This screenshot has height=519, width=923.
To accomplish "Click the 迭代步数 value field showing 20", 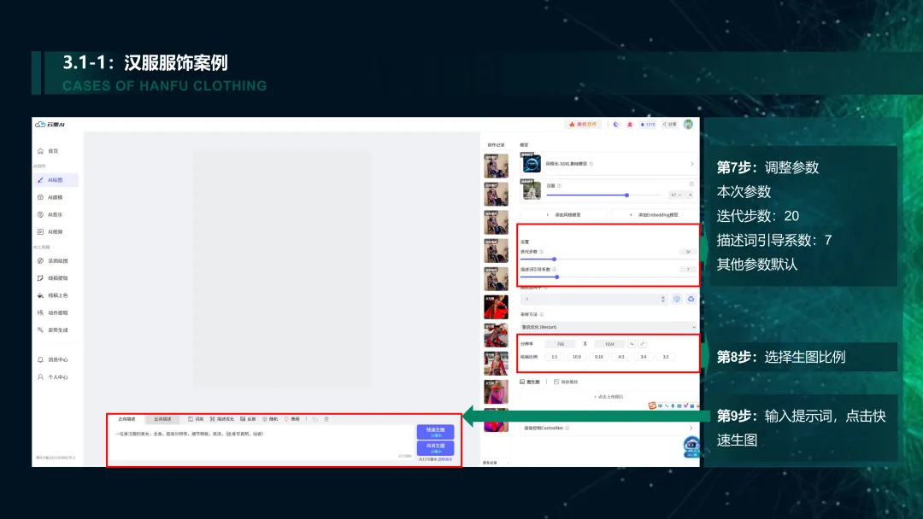I will (687, 252).
